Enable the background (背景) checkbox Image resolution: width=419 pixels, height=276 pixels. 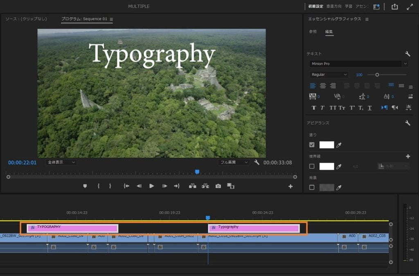tap(312, 187)
